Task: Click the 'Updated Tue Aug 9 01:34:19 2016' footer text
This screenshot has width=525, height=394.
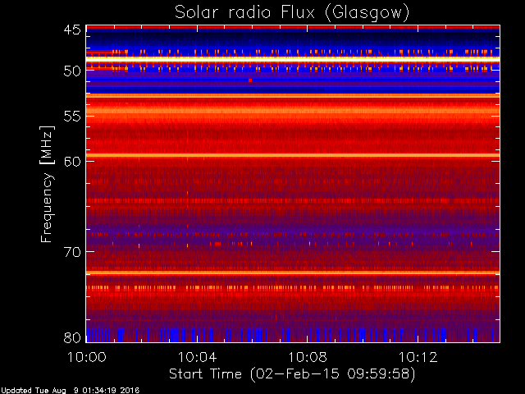Action: click(70, 391)
